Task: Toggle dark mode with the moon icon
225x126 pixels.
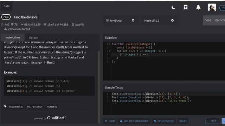Action: (x=173, y=7)
